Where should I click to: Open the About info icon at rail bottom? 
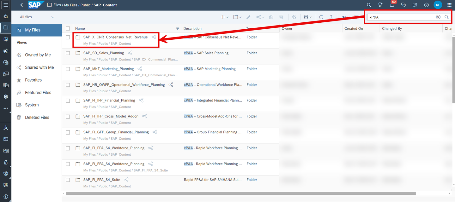6,196
